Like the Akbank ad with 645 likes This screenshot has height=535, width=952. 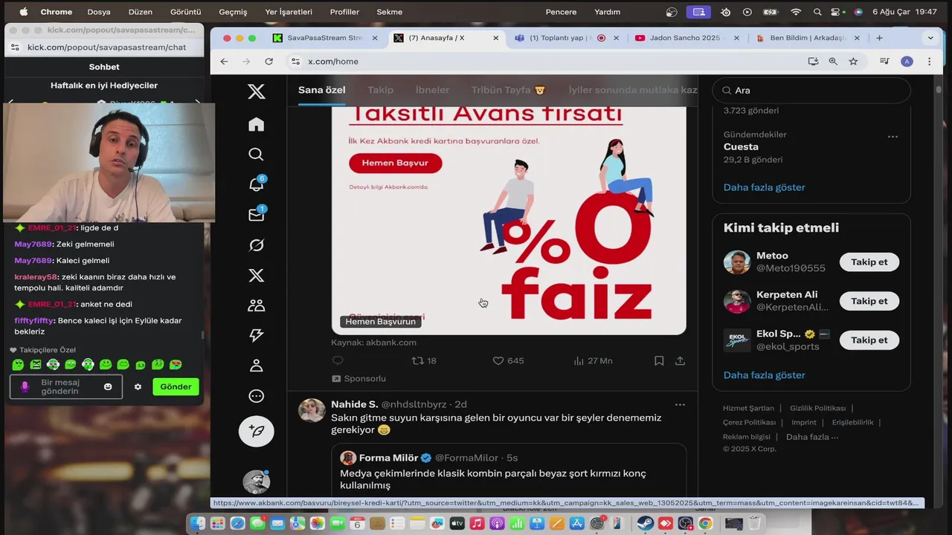[508, 360]
